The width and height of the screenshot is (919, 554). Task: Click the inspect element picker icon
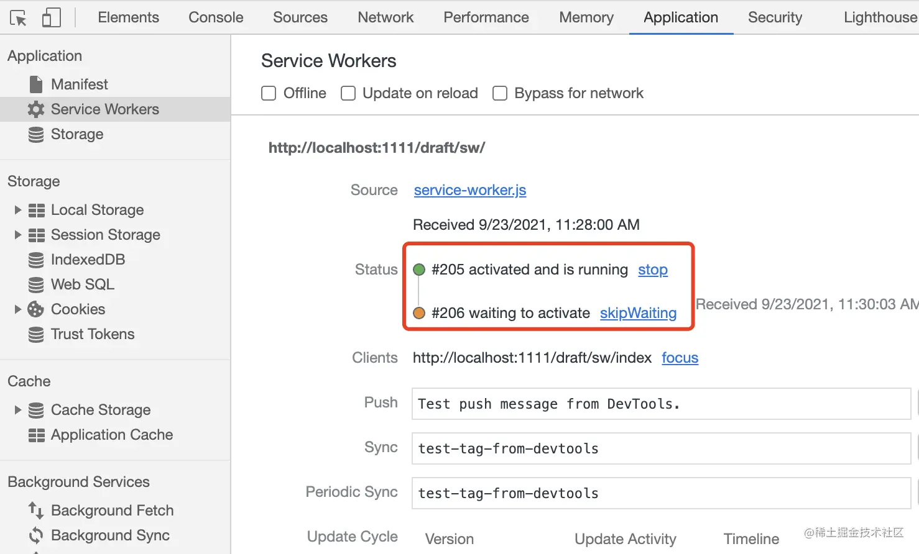tap(19, 18)
